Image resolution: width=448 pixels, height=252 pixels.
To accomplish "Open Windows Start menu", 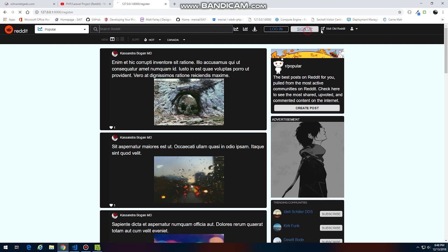I will click(x=5, y=247).
